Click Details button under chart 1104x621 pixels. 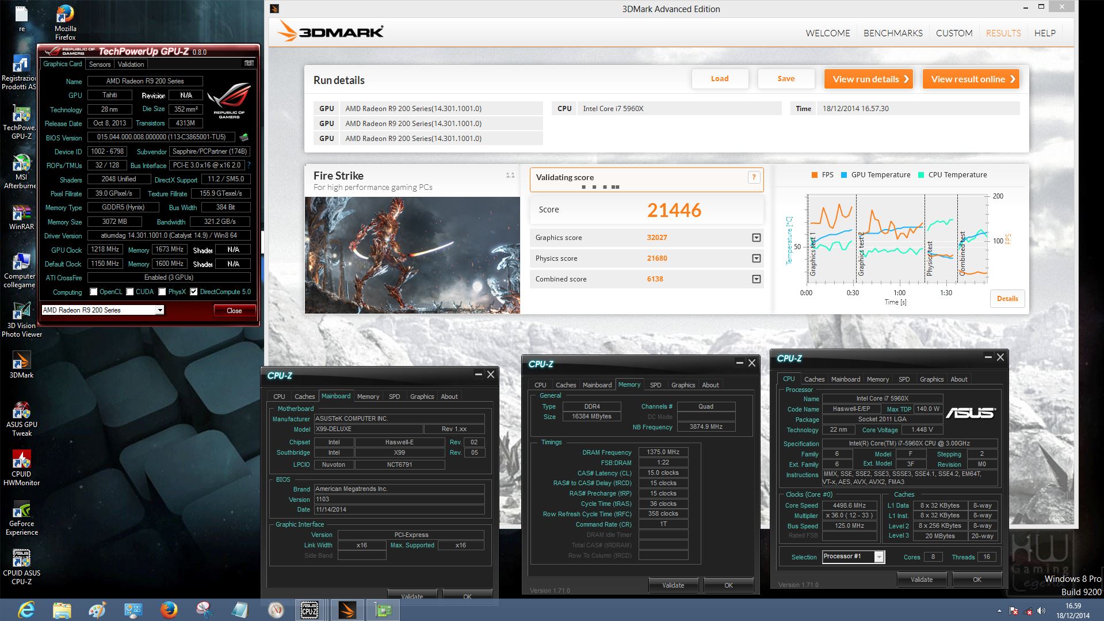point(1007,299)
